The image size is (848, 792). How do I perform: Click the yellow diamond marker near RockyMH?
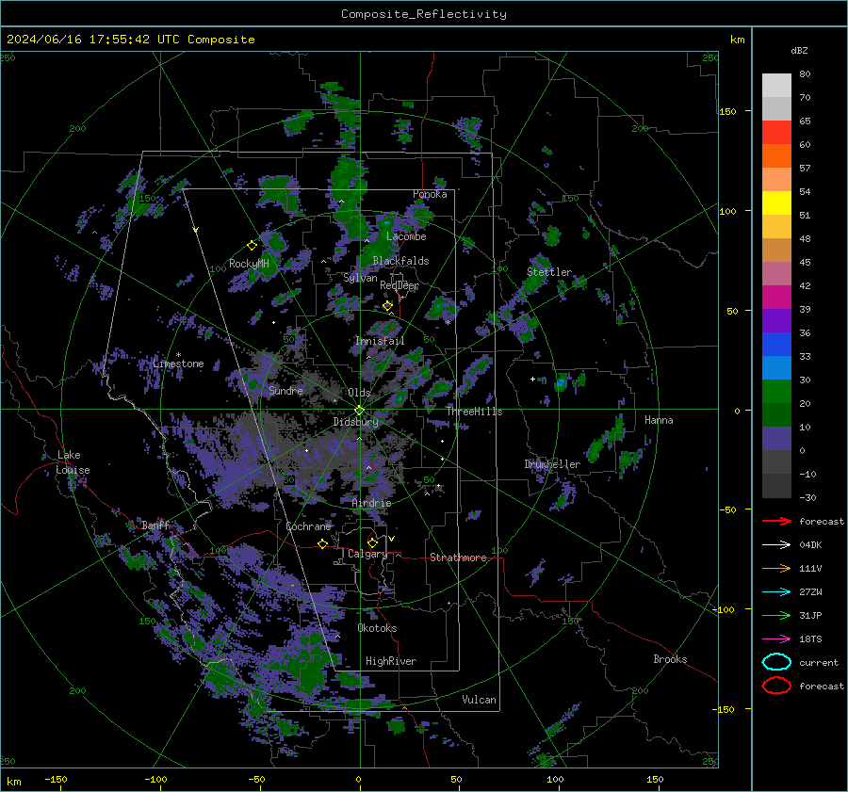[252, 246]
